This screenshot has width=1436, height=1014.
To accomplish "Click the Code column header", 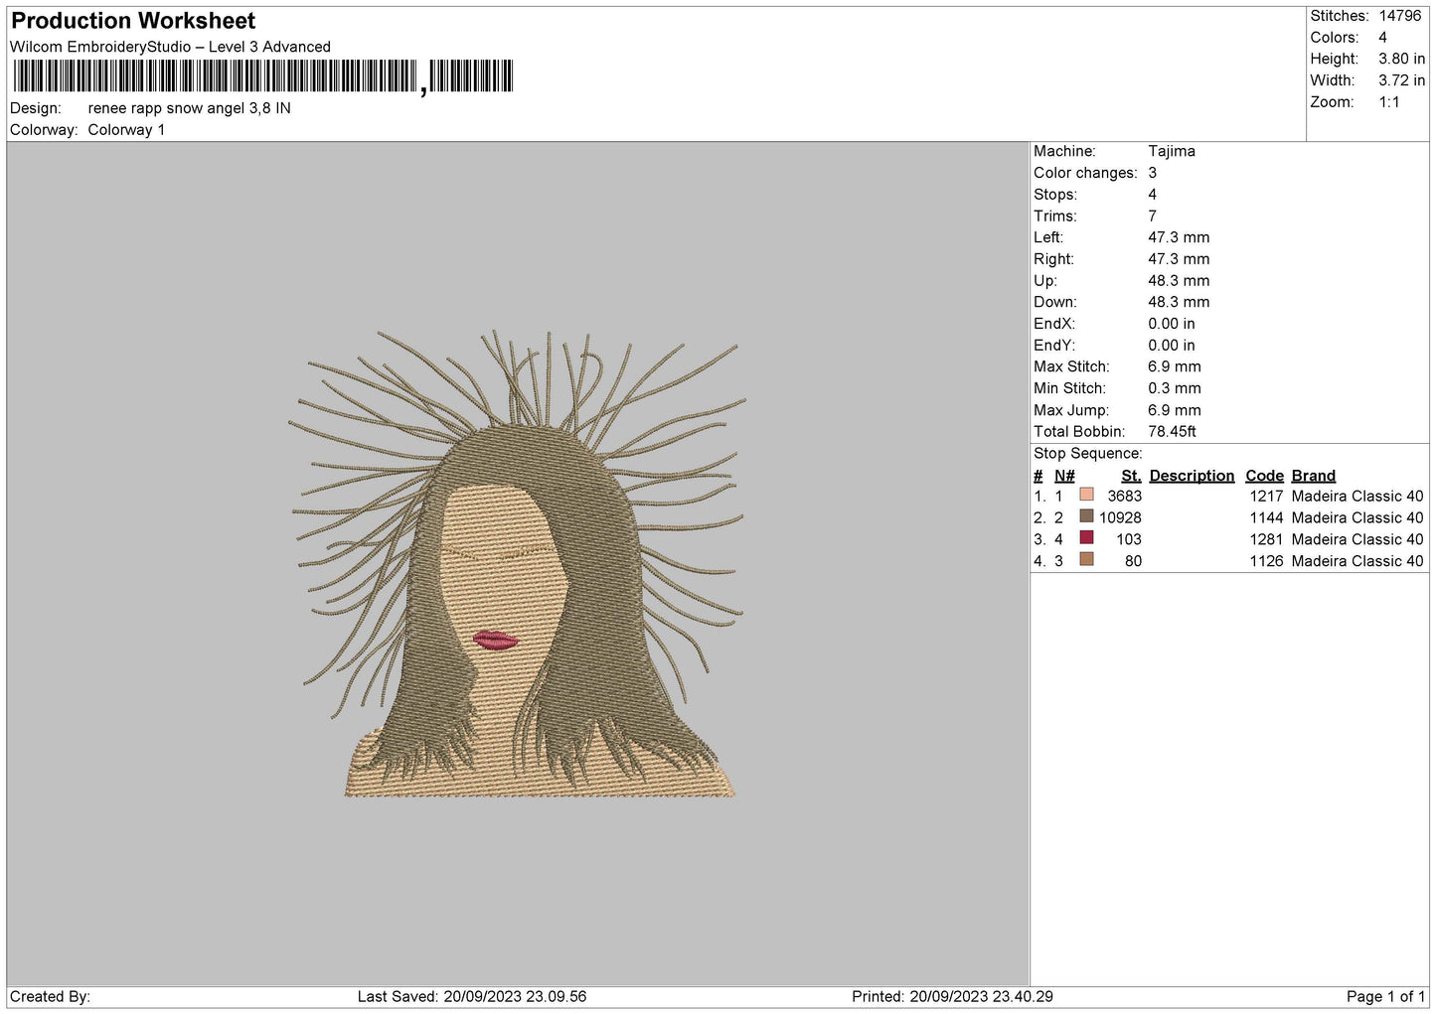I will click(x=1264, y=476).
